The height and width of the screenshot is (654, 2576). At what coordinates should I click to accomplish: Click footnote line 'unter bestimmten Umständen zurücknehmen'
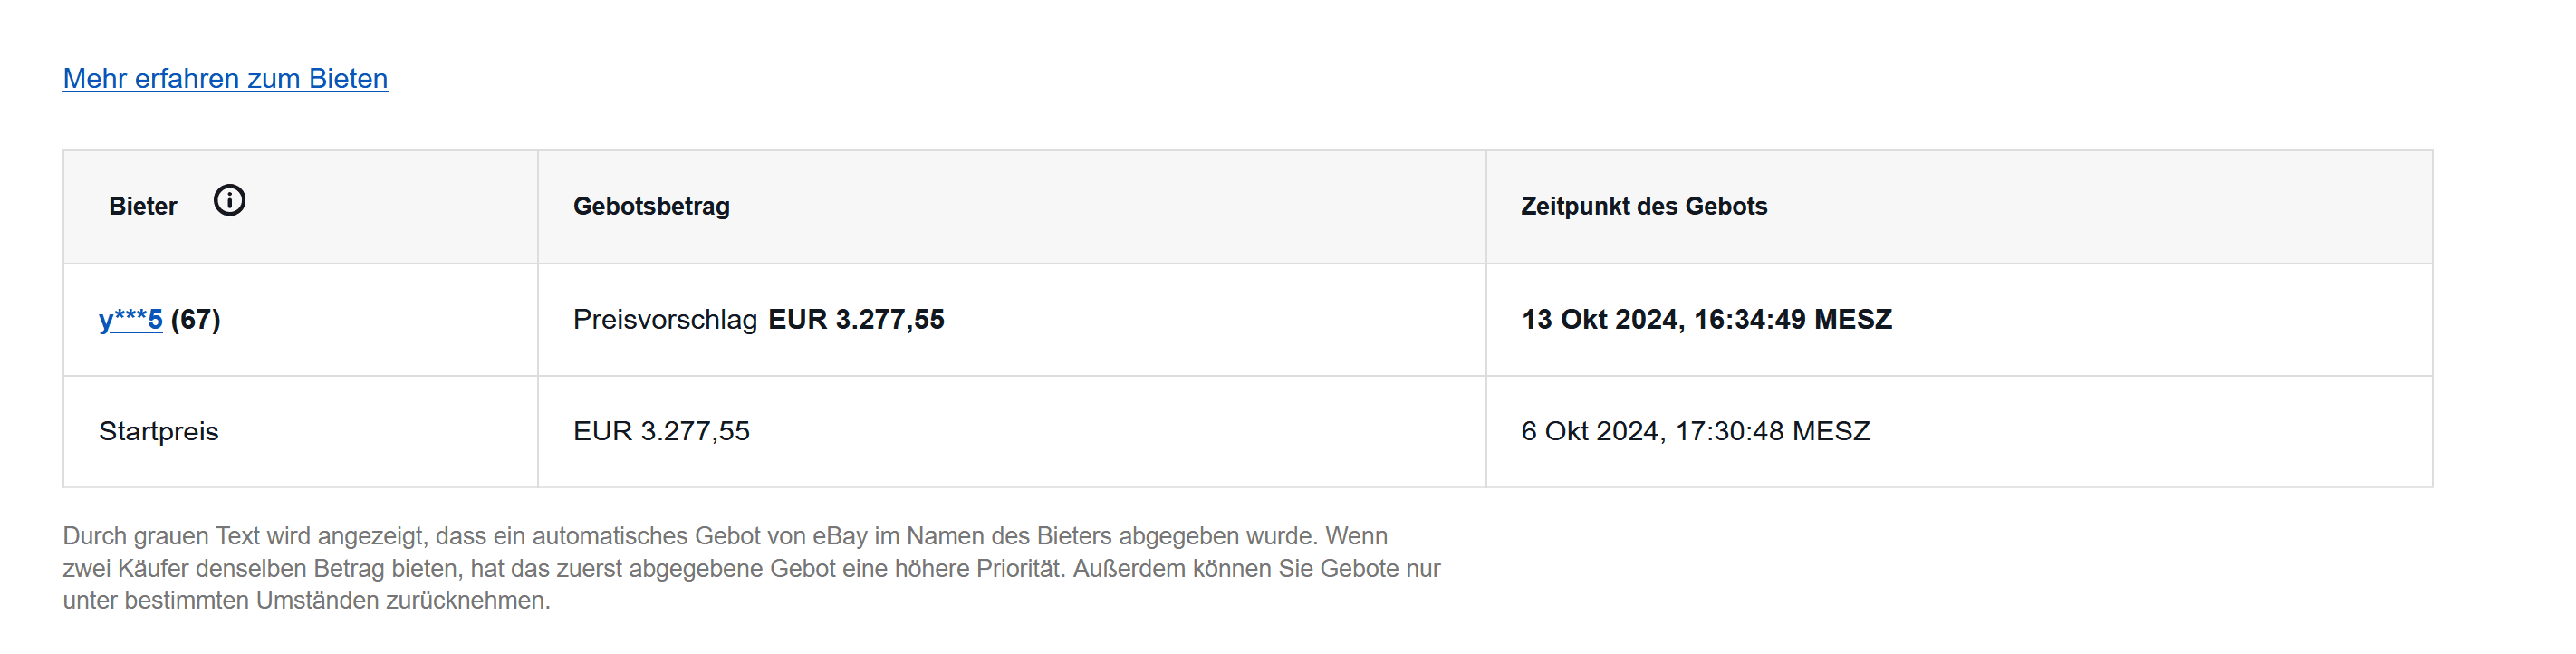306,600
